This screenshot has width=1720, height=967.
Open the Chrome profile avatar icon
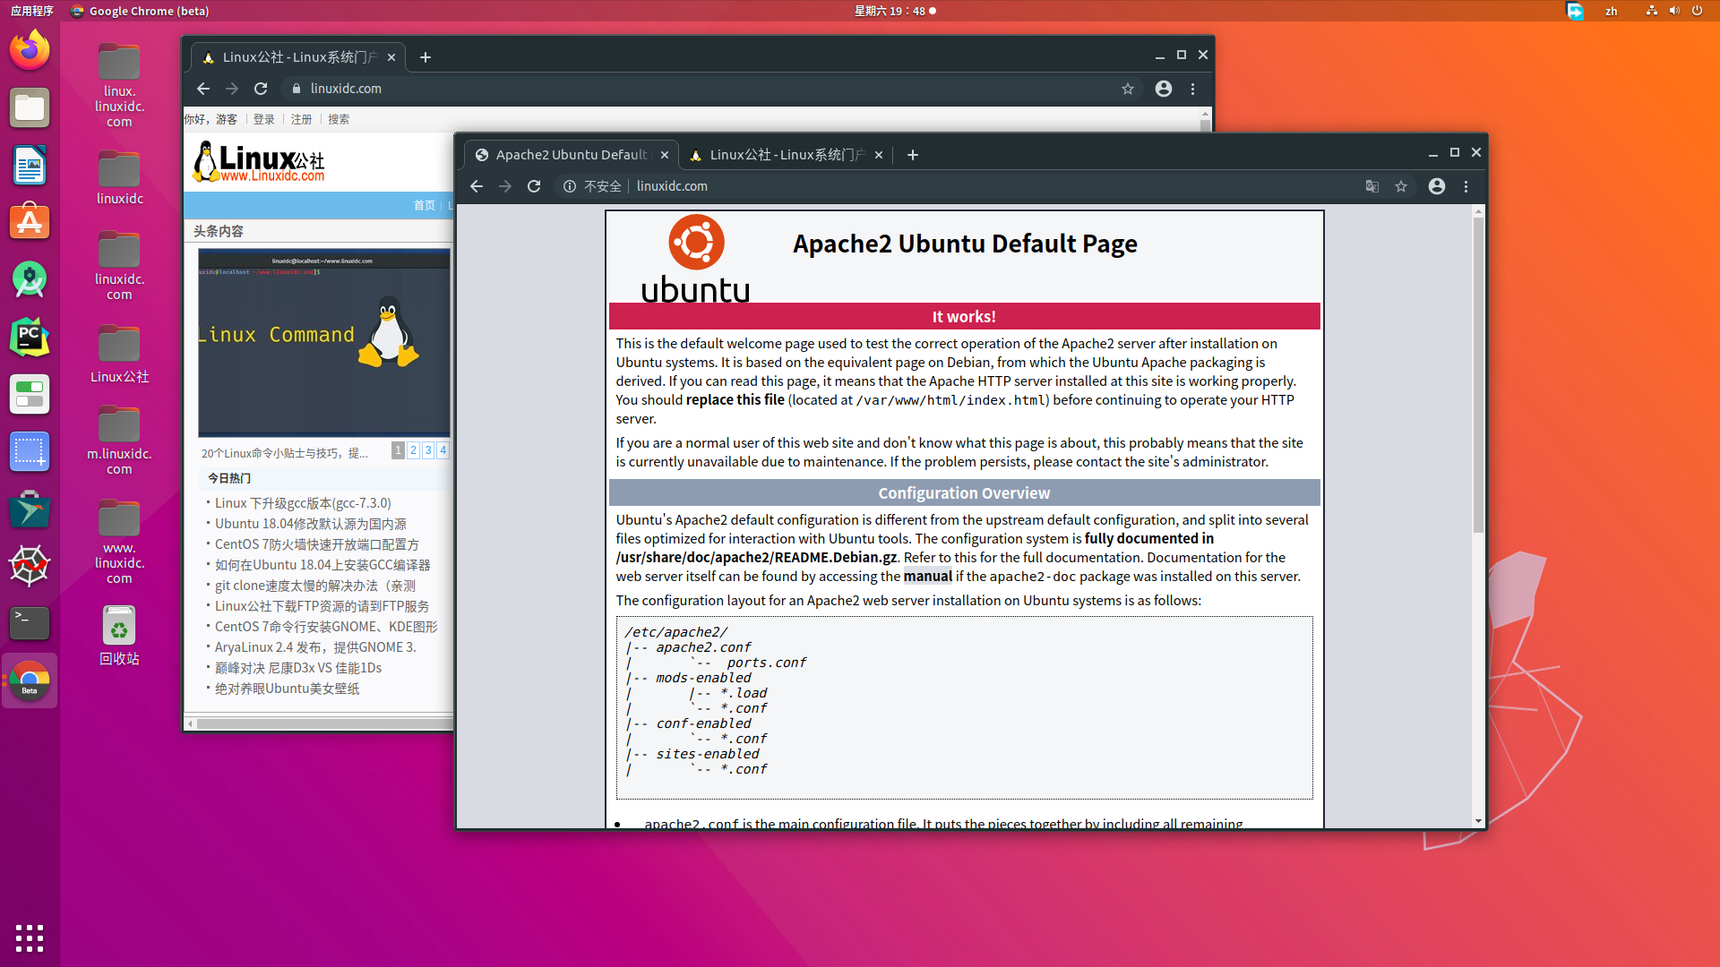(x=1436, y=186)
